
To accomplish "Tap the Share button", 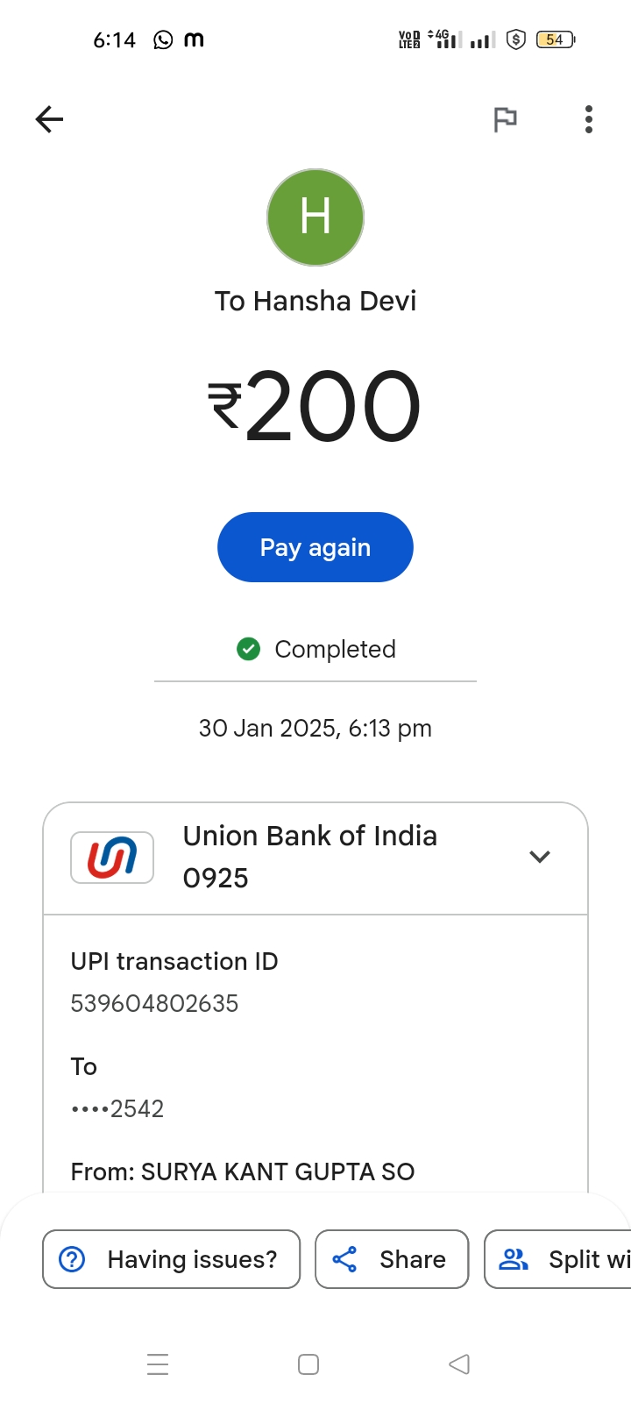I will [x=392, y=1259].
